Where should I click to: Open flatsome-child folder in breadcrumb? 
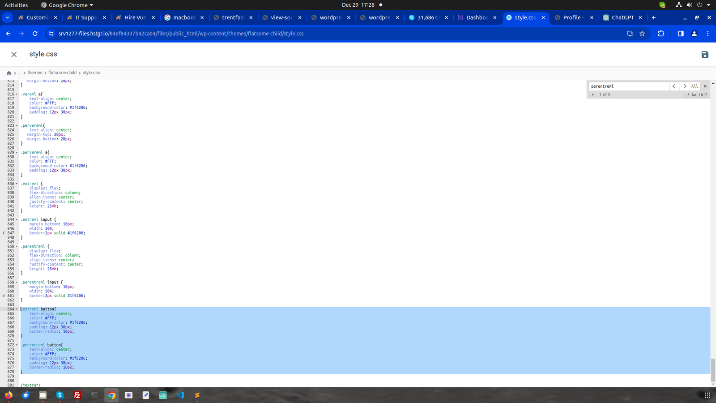[62, 73]
